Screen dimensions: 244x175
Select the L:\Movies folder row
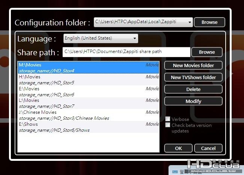[88, 103]
